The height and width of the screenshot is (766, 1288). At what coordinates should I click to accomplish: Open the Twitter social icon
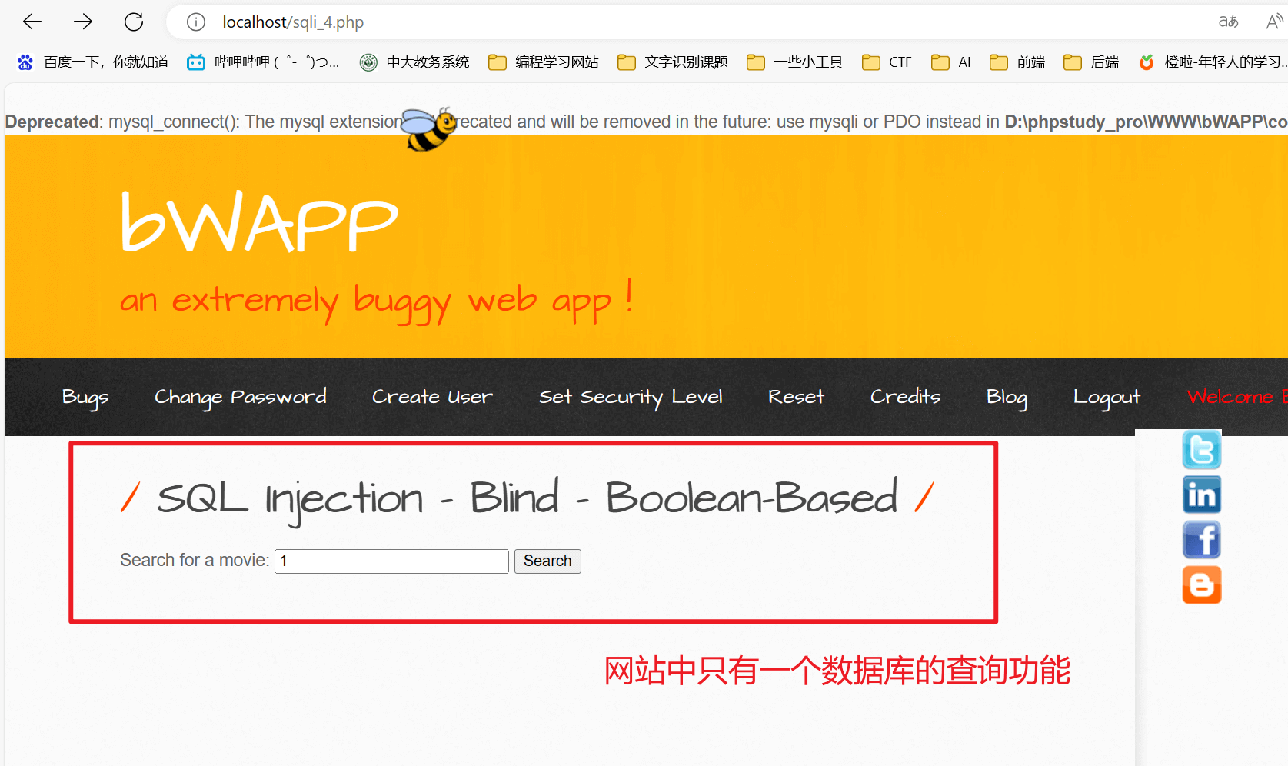1201,450
